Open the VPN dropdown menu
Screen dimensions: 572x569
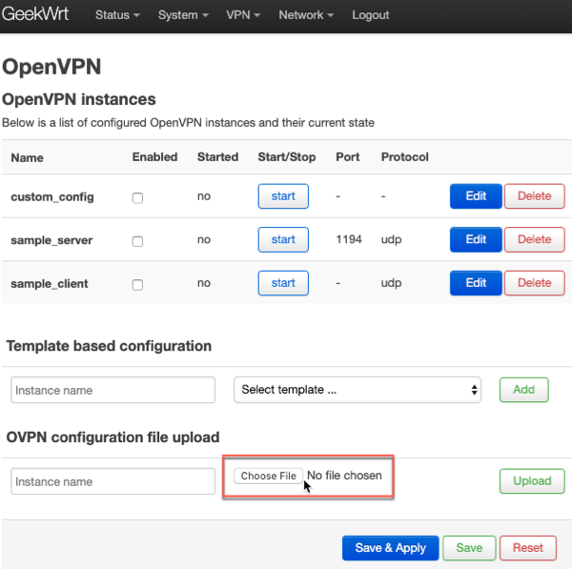pos(243,15)
